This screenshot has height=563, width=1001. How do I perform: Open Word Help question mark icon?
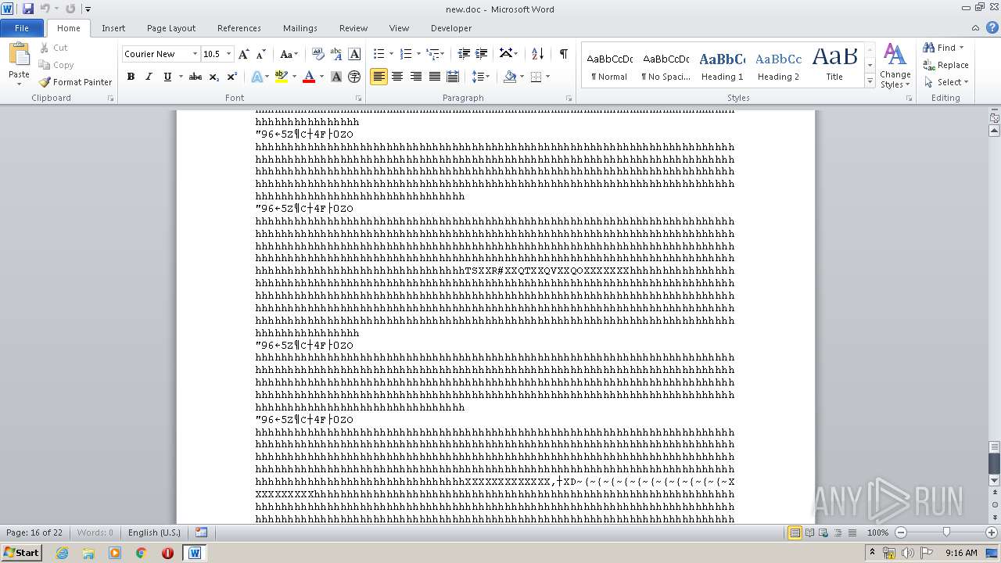coord(993,27)
